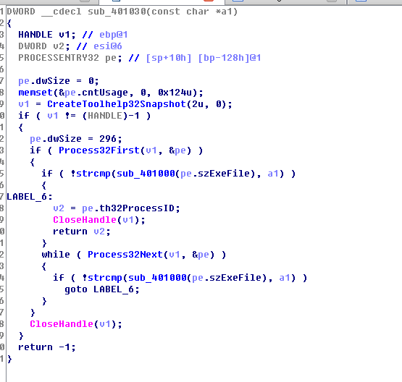Click strcmp on the line below Process32First
The width and height of the screenshot is (402, 382).
tap(93, 174)
